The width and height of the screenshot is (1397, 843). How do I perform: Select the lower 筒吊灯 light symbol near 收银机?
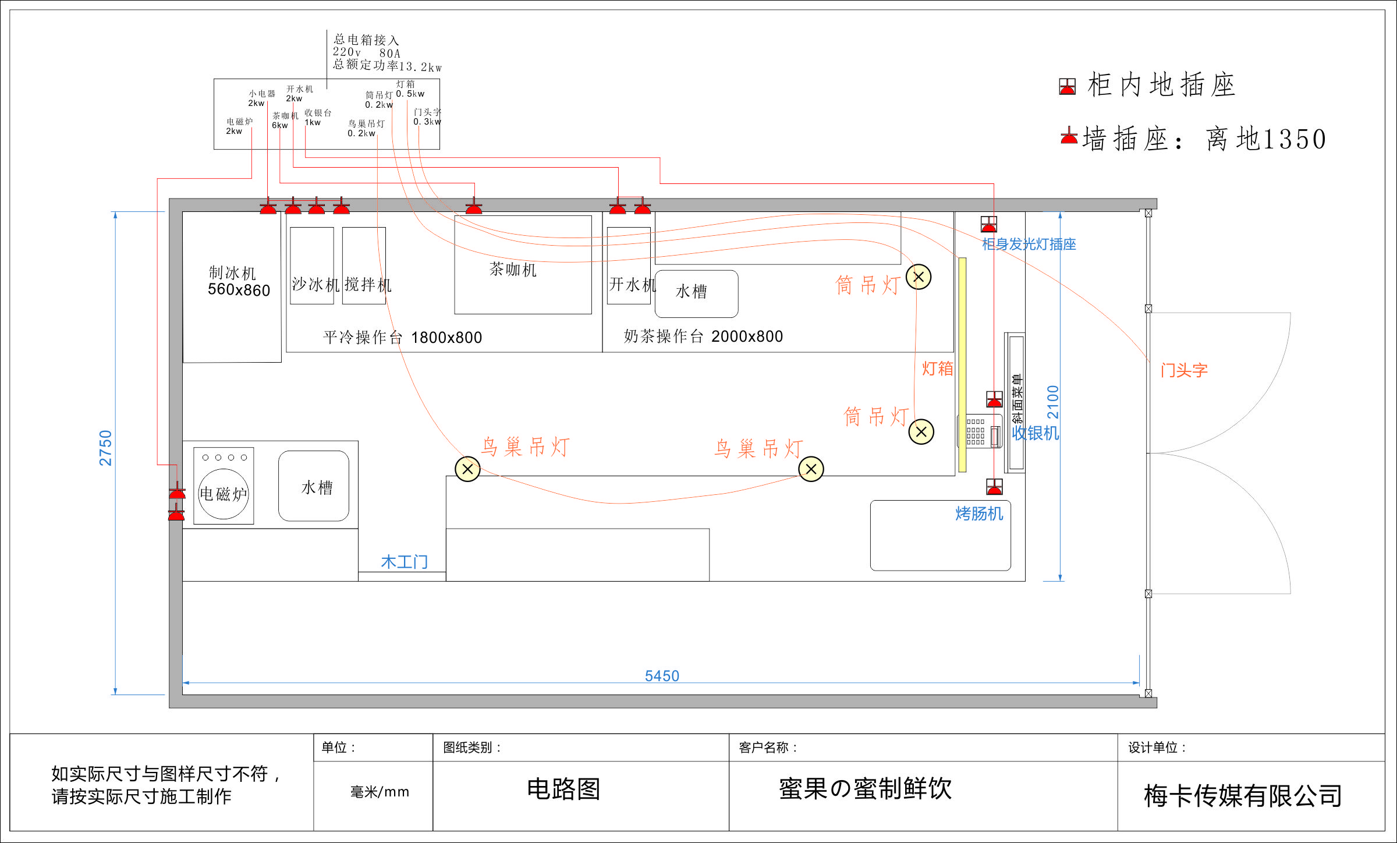921,432
